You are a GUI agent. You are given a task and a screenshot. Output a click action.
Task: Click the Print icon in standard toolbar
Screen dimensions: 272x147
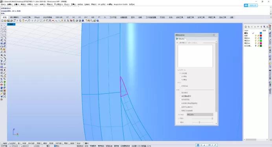click(11, 20)
